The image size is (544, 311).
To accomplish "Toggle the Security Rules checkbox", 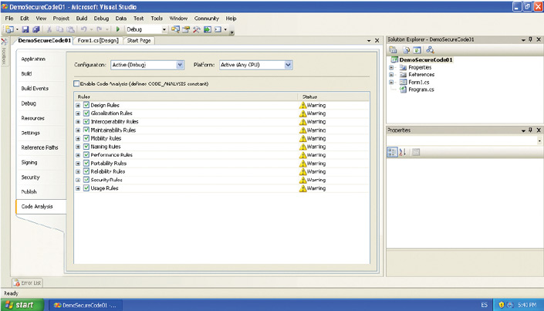I will coord(86,180).
